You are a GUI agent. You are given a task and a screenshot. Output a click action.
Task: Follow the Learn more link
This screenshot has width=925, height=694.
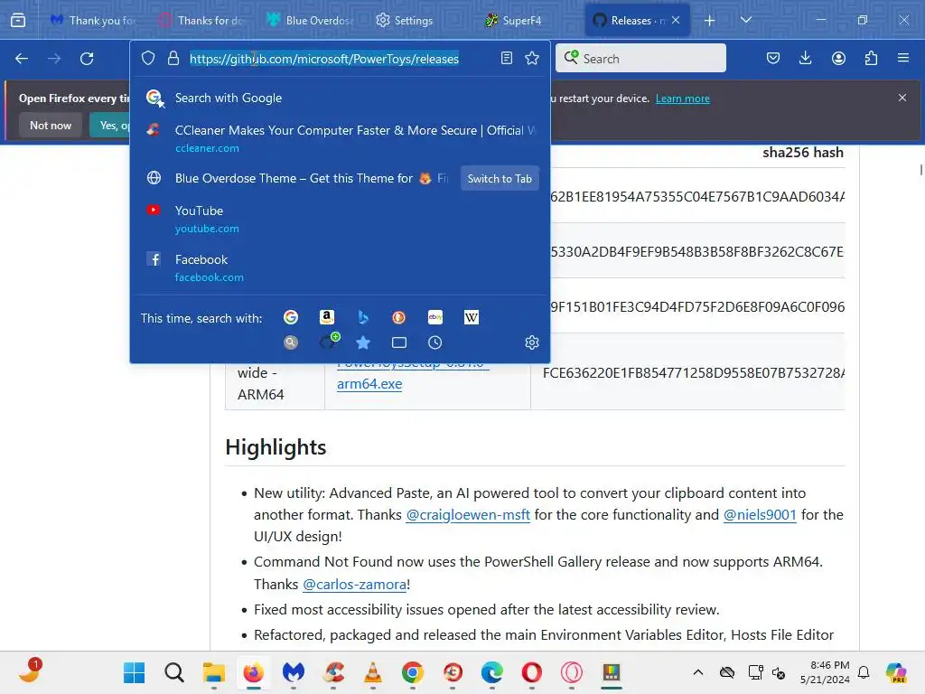[x=683, y=98]
